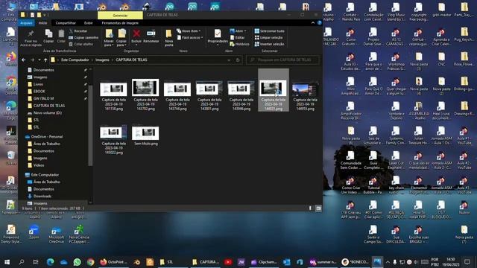Open Livros folder in sidebar
The width and height of the screenshot is (477, 268).
[38, 84]
